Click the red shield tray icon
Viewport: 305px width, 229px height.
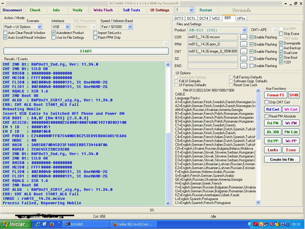point(271,224)
